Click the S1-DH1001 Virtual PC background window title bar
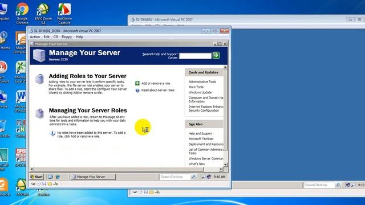365x205 pixels. coord(246,20)
